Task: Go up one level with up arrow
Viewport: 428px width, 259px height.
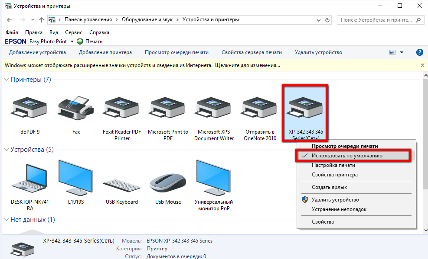Action: coord(42,20)
